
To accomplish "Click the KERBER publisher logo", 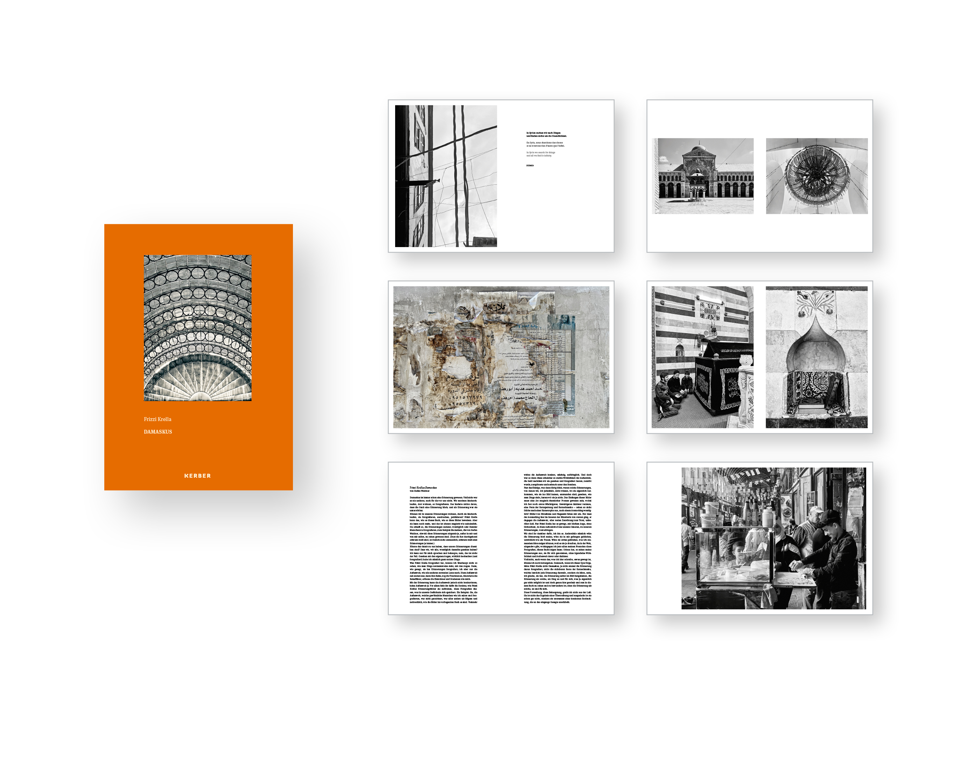I will tap(197, 476).
